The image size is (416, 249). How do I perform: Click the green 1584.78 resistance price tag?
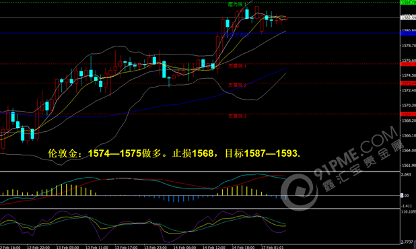coord(408,3)
